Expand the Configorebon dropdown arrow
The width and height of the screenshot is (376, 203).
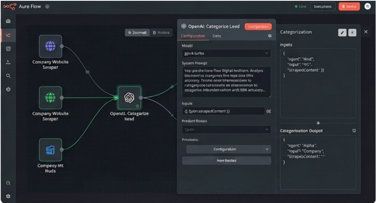click(267, 149)
